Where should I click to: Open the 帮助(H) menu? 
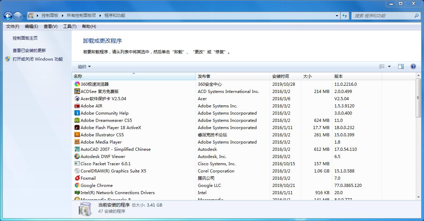89,26
